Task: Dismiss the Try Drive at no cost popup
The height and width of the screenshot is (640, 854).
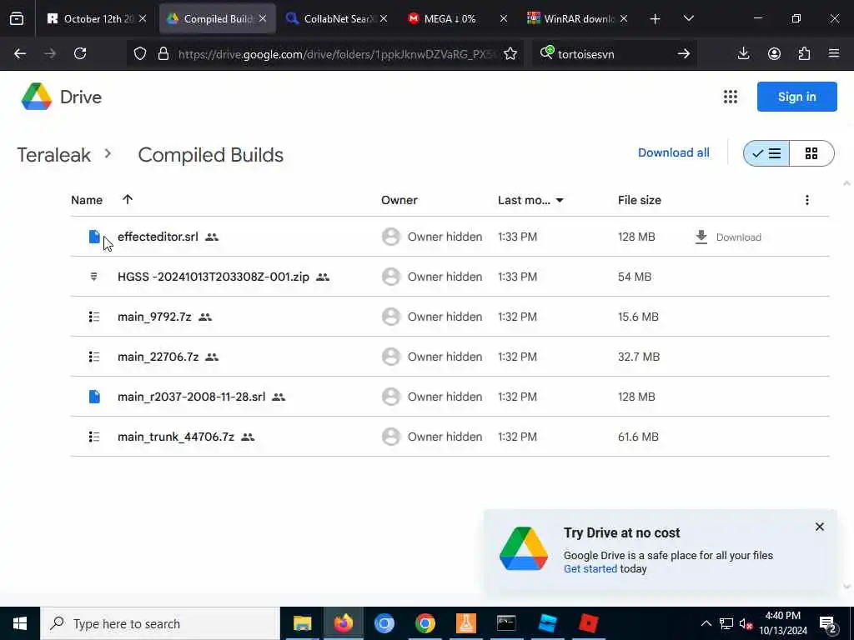Action: click(819, 527)
